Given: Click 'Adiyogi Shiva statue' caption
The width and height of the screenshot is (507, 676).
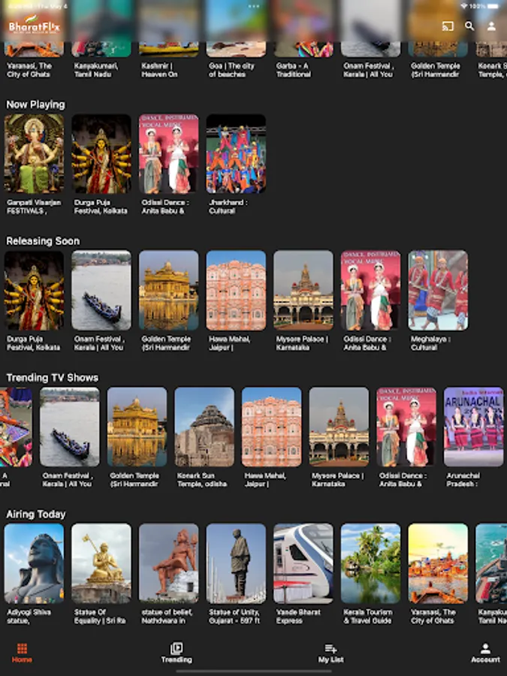Looking at the screenshot, I should coord(29,616).
